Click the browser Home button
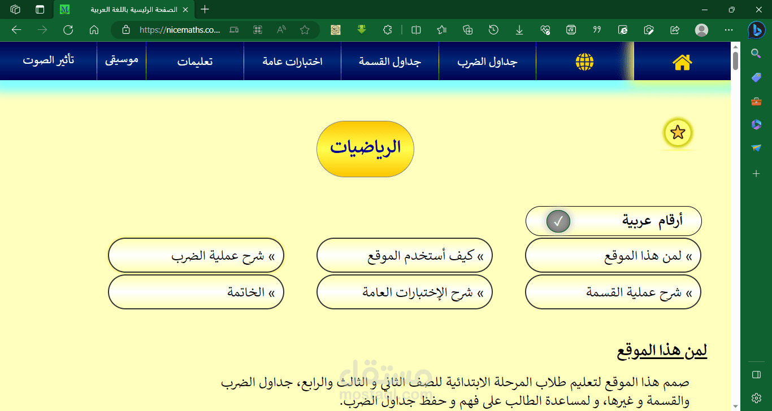This screenshot has height=411, width=772. pyautogui.click(x=94, y=30)
